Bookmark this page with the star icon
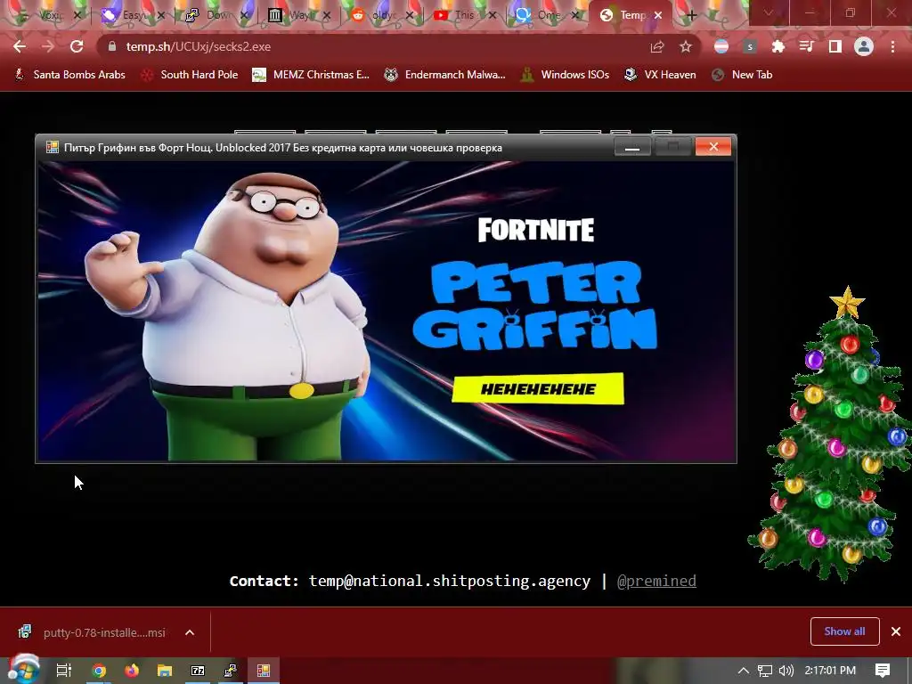Viewport: 912px width, 684px height. (x=686, y=46)
